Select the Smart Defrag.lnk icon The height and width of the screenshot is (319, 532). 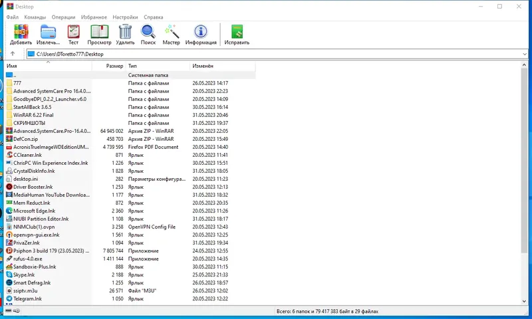point(9,282)
